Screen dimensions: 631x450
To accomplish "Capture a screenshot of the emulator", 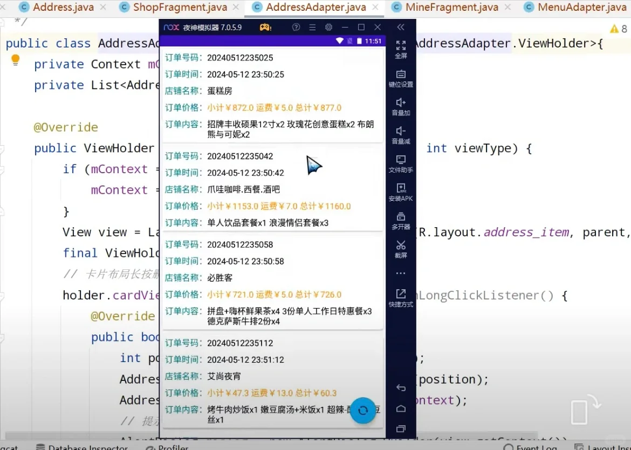I will click(x=401, y=249).
